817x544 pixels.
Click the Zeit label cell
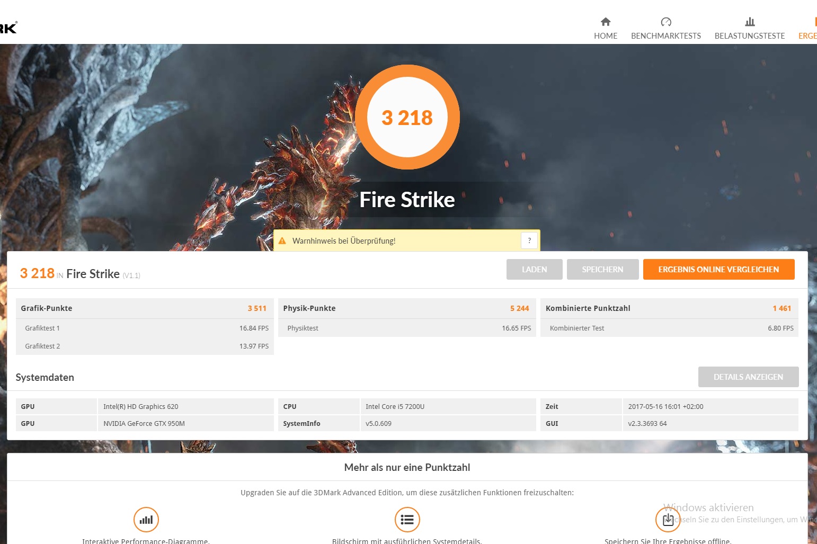pyautogui.click(x=581, y=407)
